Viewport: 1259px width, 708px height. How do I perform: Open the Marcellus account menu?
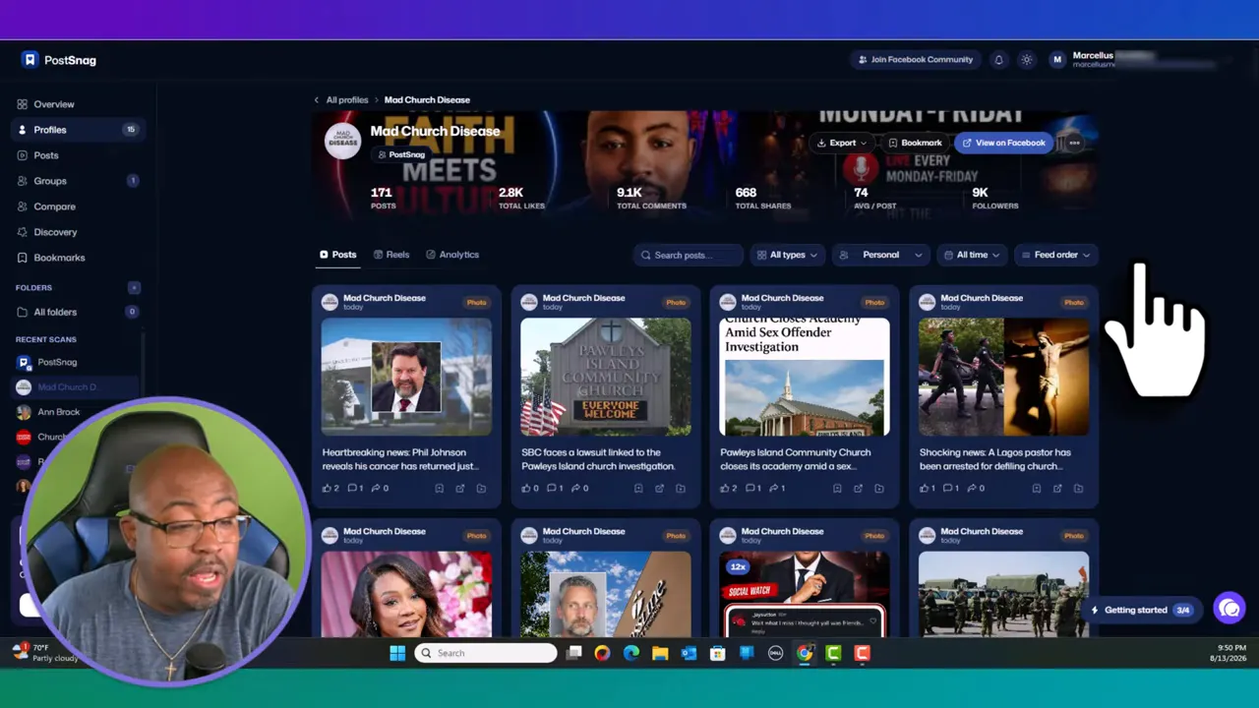click(x=1131, y=60)
